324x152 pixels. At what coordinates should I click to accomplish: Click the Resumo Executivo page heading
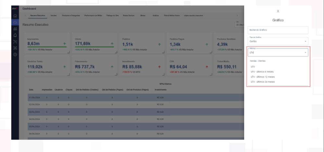pyautogui.click(x=35, y=25)
